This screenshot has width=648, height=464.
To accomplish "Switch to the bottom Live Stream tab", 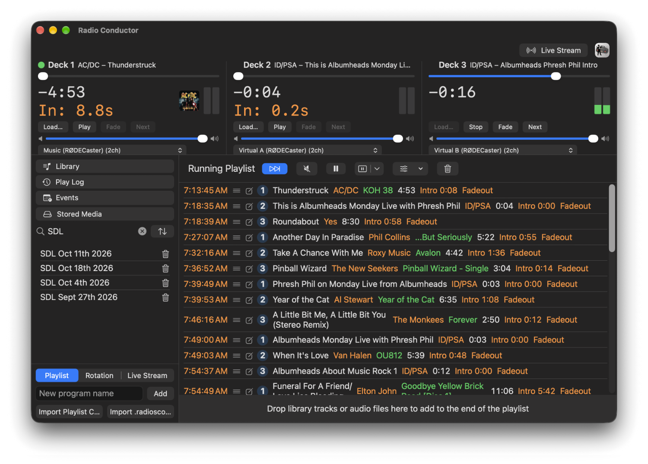I will pos(147,376).
